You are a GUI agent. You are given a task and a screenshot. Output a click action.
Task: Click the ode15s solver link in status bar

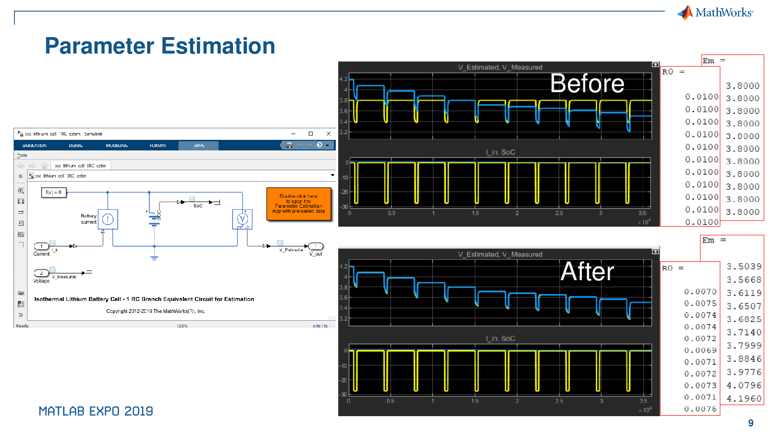[320, 326]
